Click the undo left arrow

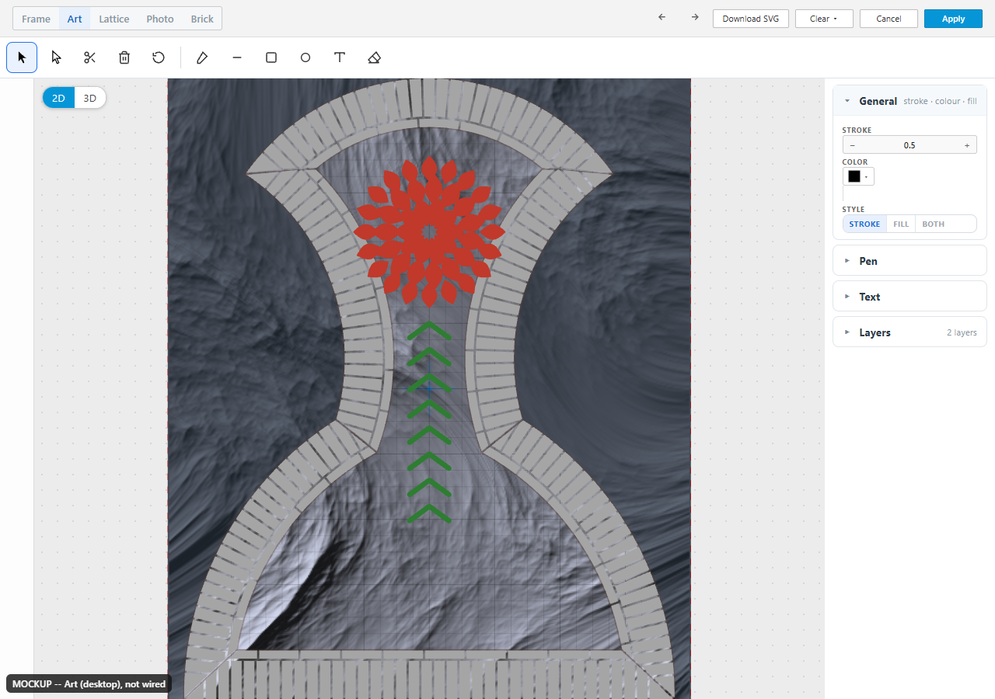tap(662, 17)
